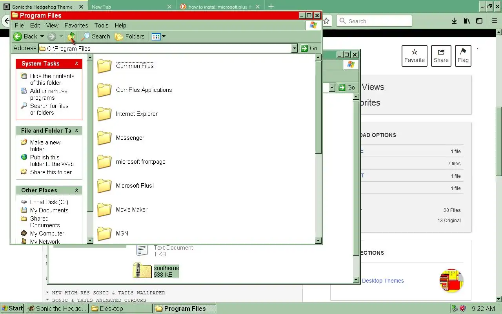Toggle the Folders pane button
This screenshot has width=502, height=314.
pyautogui.click(x=130, y=37)
